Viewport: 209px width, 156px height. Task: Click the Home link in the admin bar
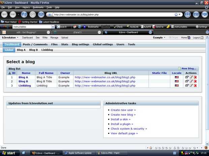pyautogui.click(x=185, y=38)
